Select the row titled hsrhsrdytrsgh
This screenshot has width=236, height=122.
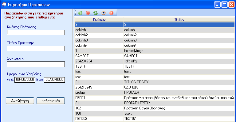(155, 51)
